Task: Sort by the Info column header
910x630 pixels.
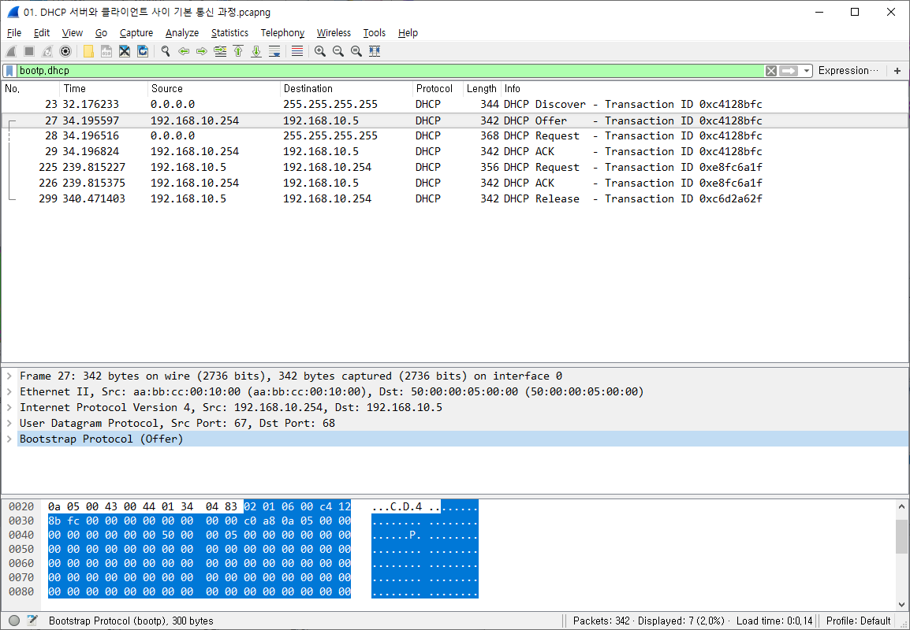Action: click(704, 89)
